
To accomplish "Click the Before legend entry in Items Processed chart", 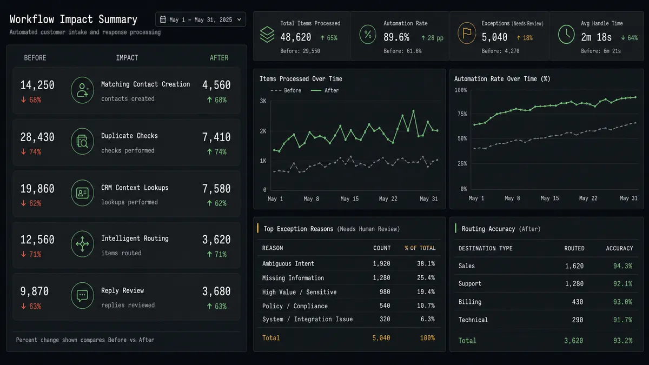I will [286, 90].
